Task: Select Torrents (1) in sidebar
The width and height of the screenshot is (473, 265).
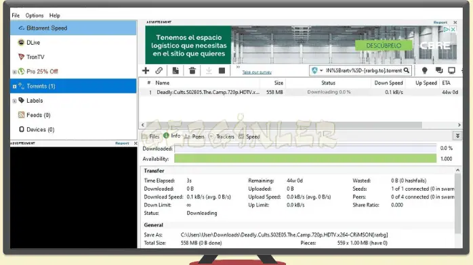Action: [x=73, y=86]
